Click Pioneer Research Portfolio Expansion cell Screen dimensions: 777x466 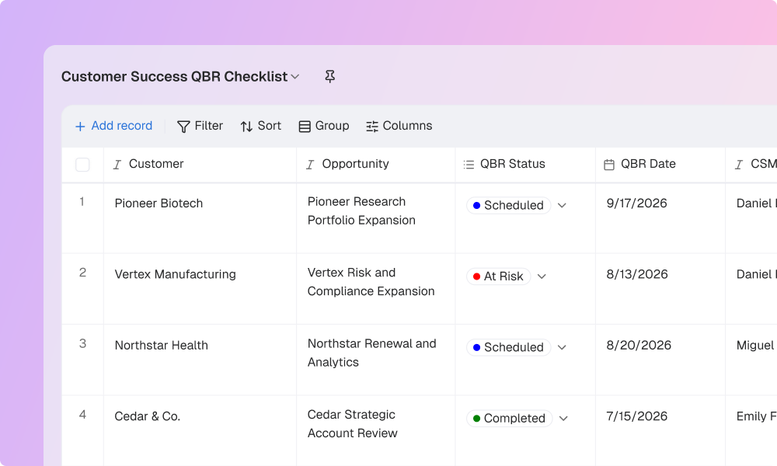(x=375, y=218)
